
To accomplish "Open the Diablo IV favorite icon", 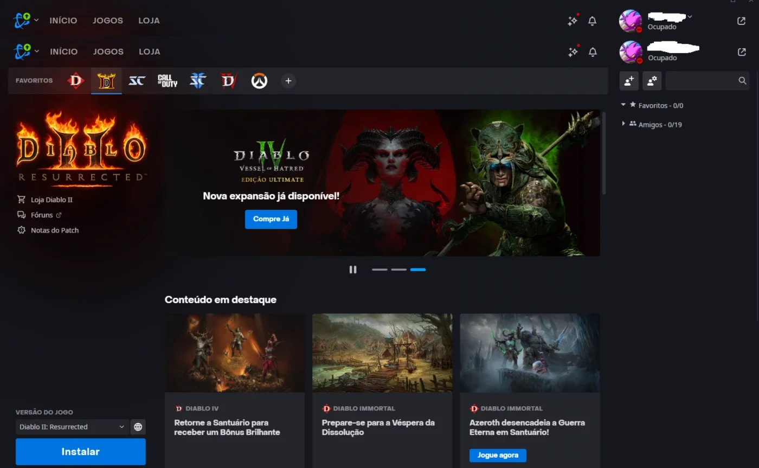I will 229,81.
